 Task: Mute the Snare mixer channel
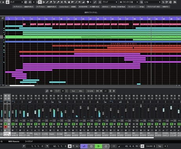[51, 96]
